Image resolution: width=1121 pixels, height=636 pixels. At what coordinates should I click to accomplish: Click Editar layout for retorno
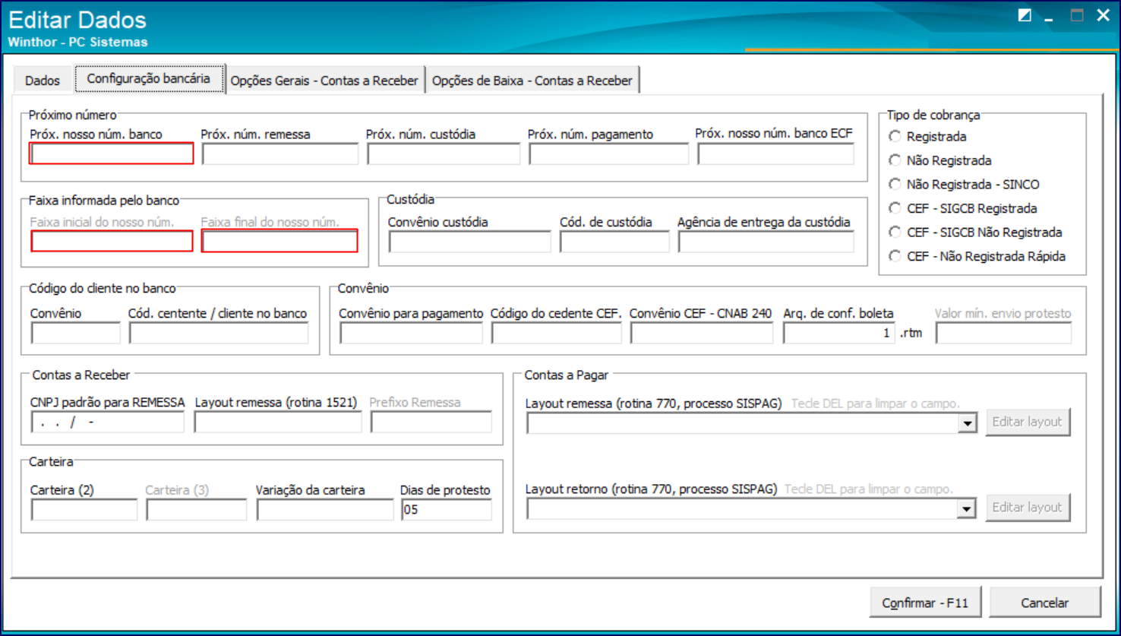click(1028, 507)
